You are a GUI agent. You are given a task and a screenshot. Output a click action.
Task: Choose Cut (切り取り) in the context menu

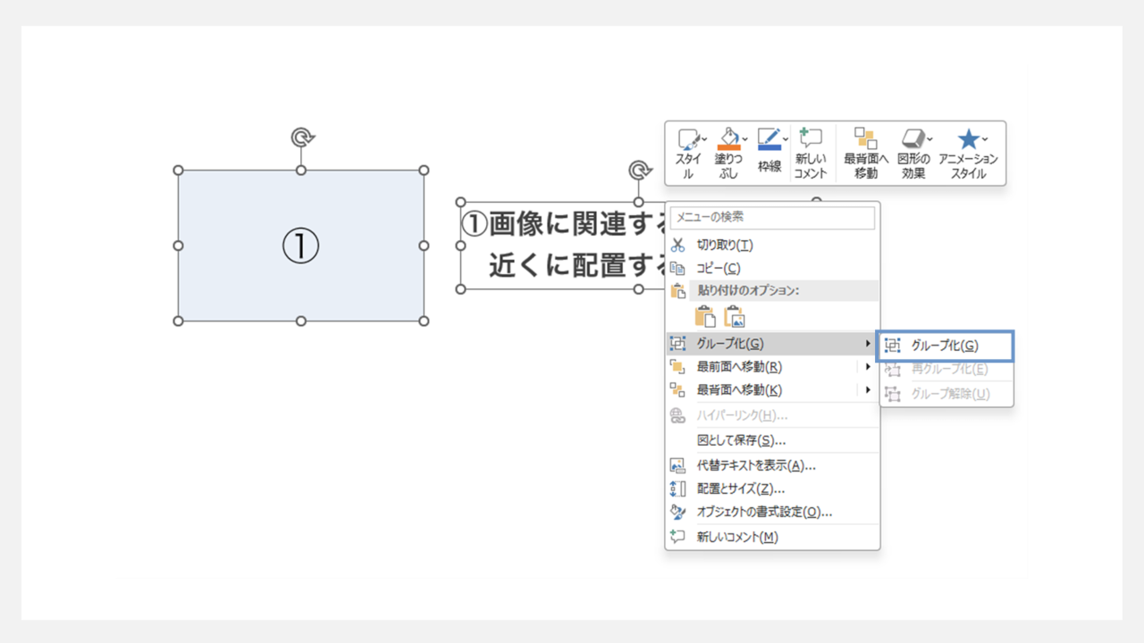(x=772, y=245)
